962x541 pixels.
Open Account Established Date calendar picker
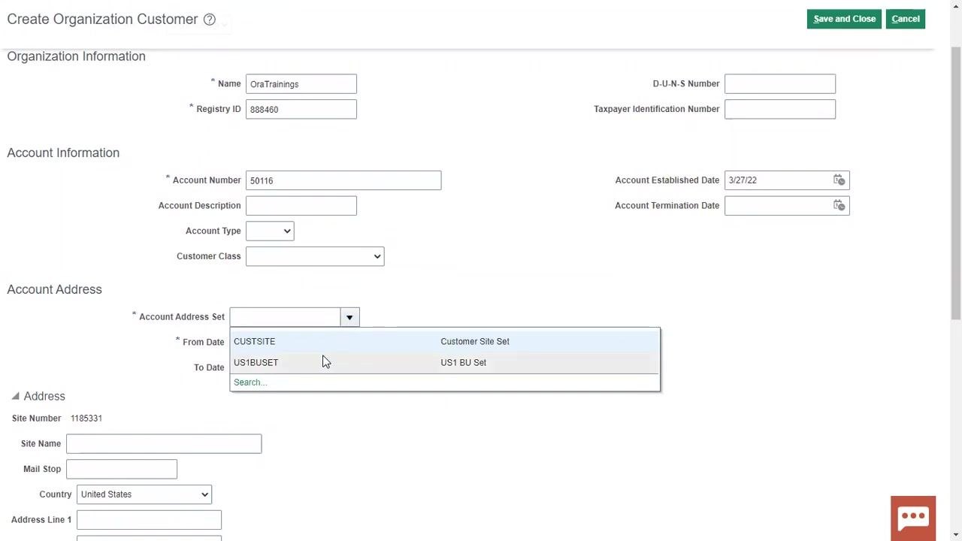pos(839,180)
